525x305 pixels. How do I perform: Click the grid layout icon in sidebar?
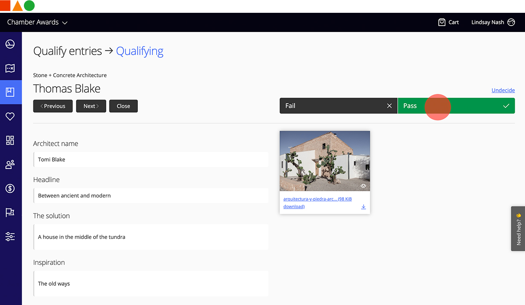10,140
